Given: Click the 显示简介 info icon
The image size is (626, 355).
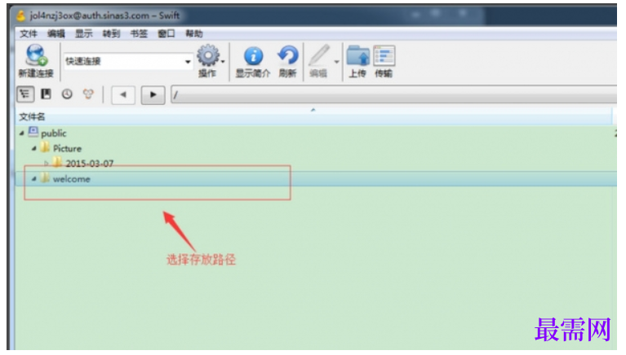Looking at the screenshot, I should click(254, 56).
